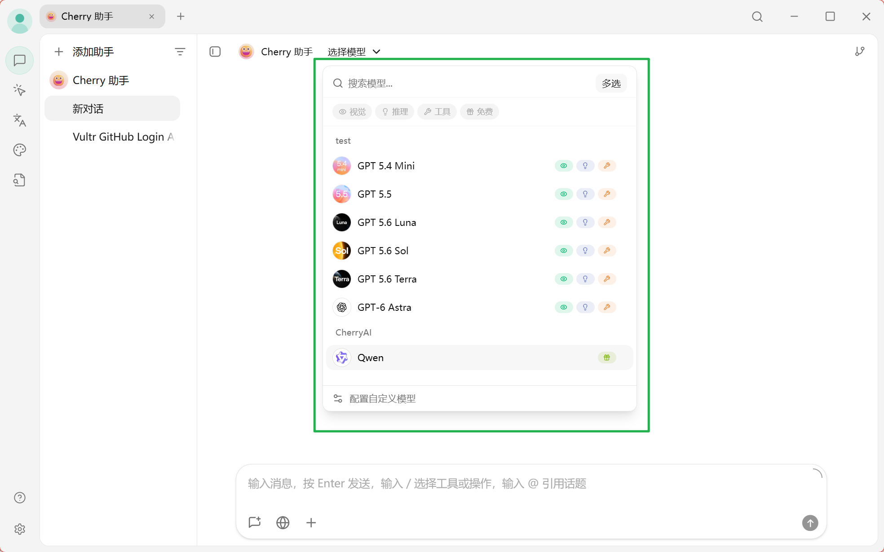Image resolution: width=884 pixels, height=552 pixels.
Task: Open 配置自定义模型 settings link
Action: [375, 399]
